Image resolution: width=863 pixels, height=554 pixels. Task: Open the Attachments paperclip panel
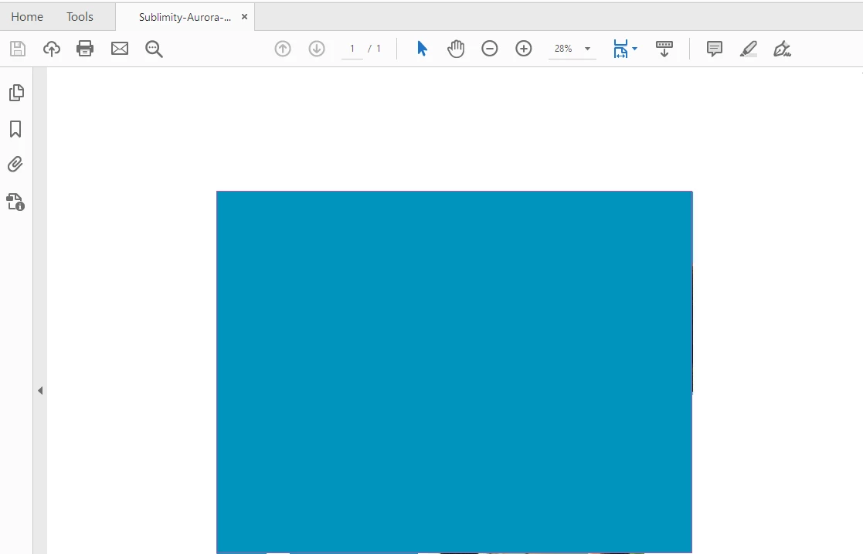15,165
